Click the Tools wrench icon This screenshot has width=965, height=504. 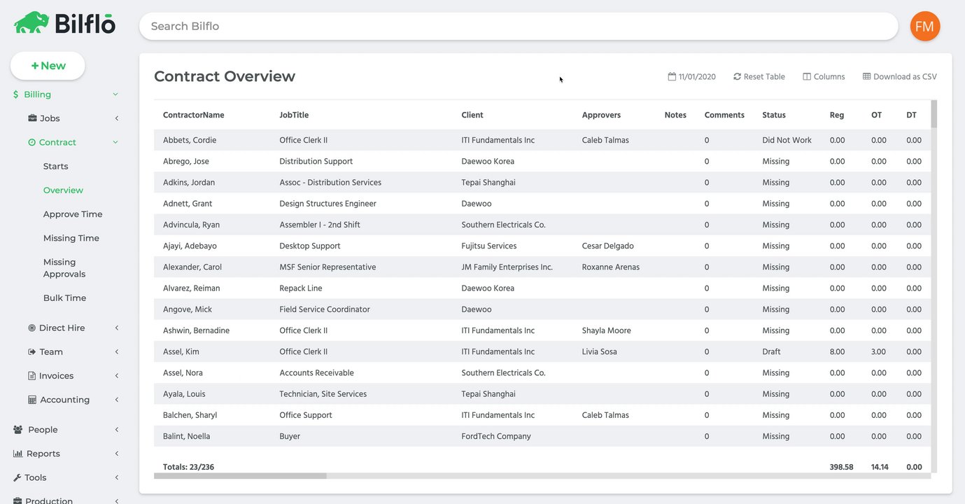tap(18, 477)
